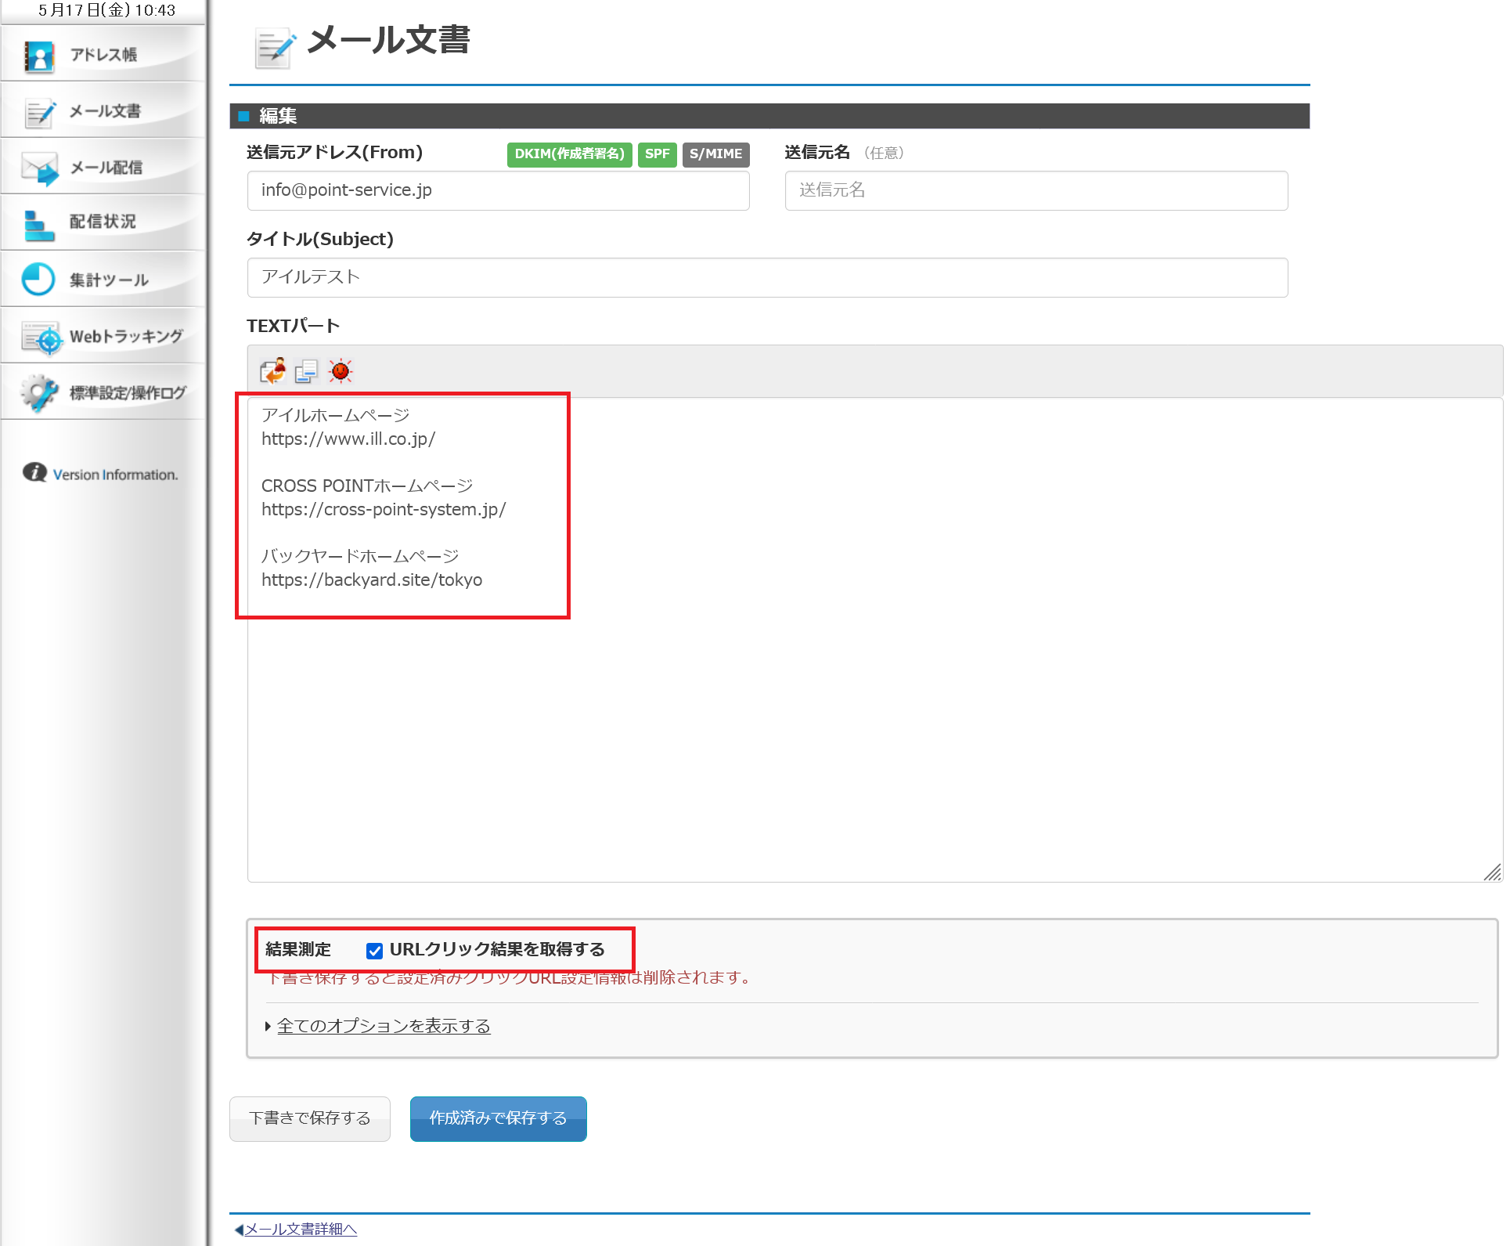The height and width of the screenshot is (1246, 1510).
Task: Open the メール配信 sidebar icon
Action: [38, 167]
